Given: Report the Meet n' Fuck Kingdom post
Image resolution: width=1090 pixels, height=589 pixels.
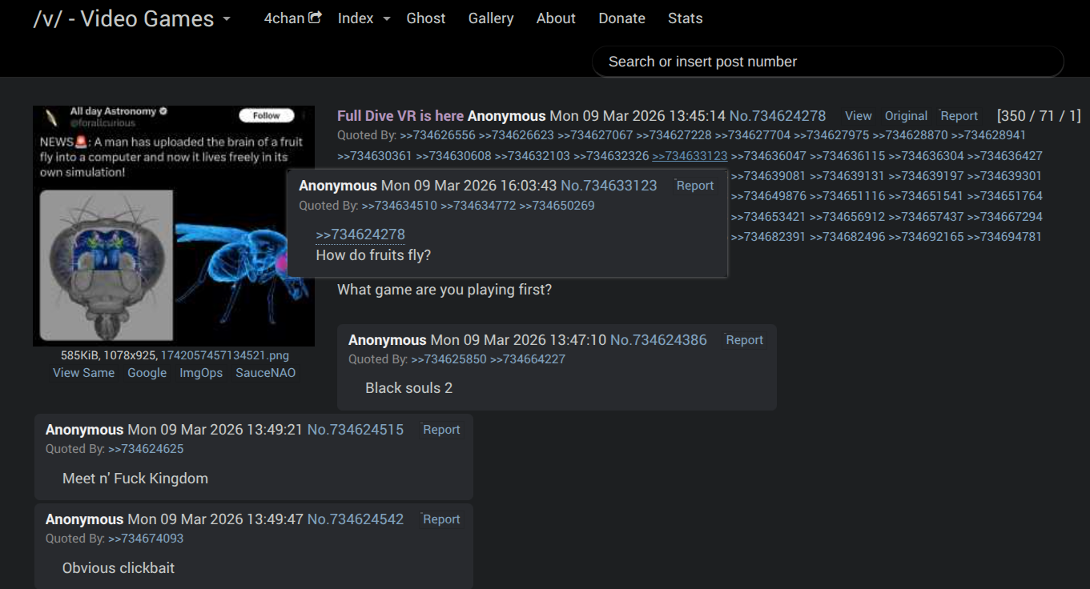Looking at the screenshot, I should [441, 430].
